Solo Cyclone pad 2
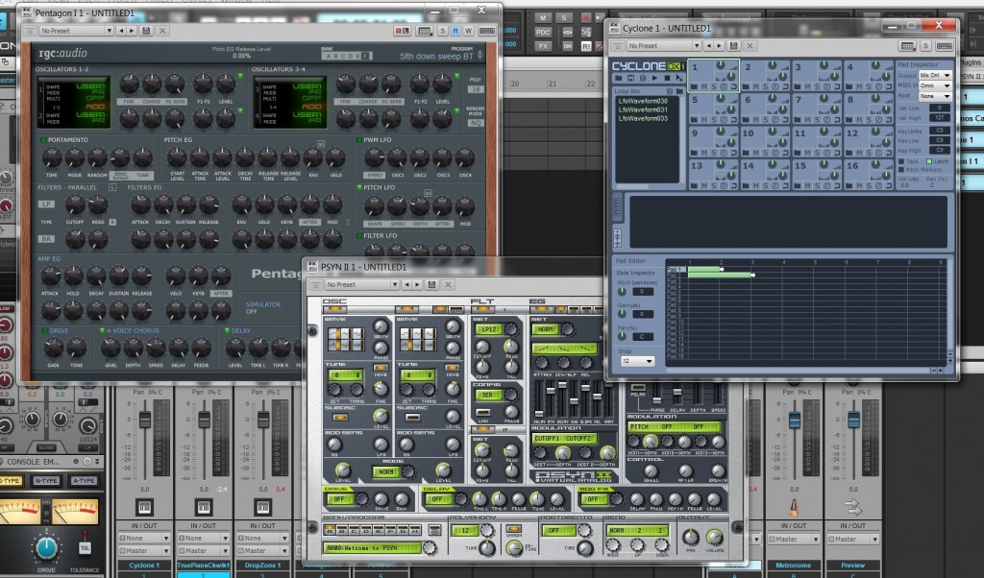 click(x=765, y=86)
